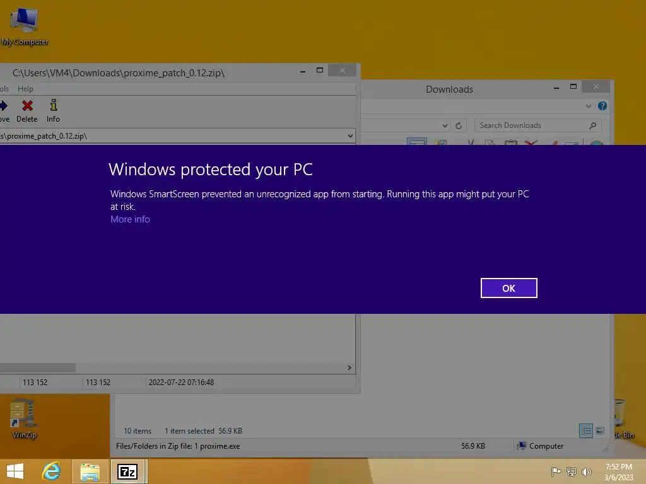The height and width of the screenshot is (484, 646).
Task: Expand the 7-Zip address path dropdown
Action: tap(349, 136)
